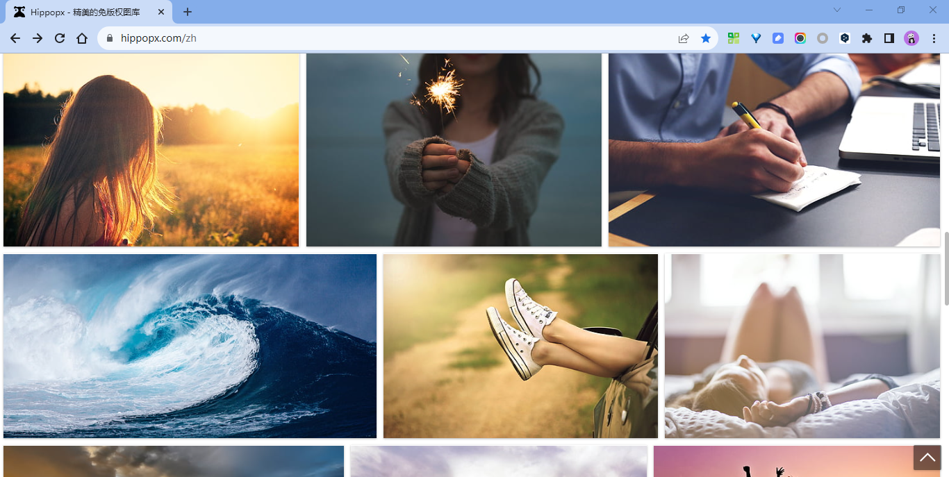
Task: Click the browser back arrow
Action: tap(15, 38)
